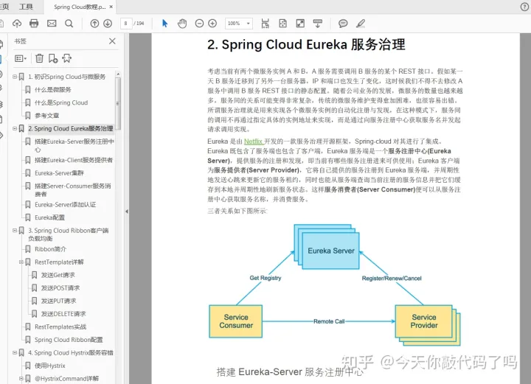
Task: Click the upload to cloud icon
Action: click(17, 24)
